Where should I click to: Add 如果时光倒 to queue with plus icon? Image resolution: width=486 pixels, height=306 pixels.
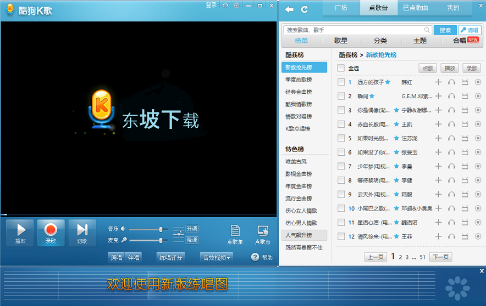[438, 138]
